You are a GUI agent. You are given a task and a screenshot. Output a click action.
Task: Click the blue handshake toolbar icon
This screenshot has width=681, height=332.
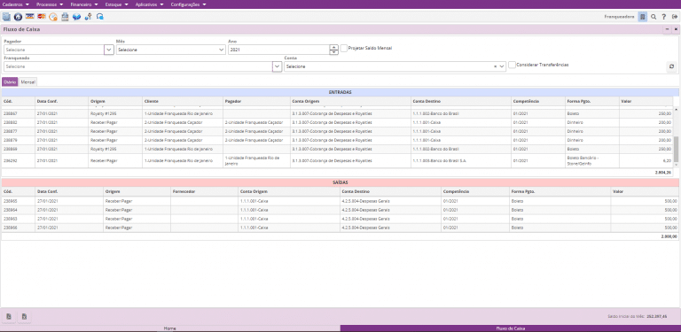[77, 17]
